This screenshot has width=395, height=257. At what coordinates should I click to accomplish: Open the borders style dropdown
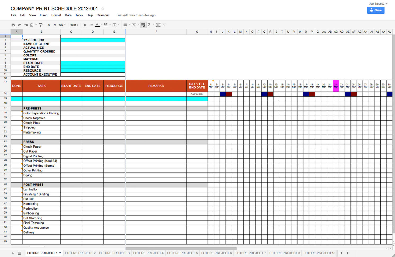pos(118,25)
